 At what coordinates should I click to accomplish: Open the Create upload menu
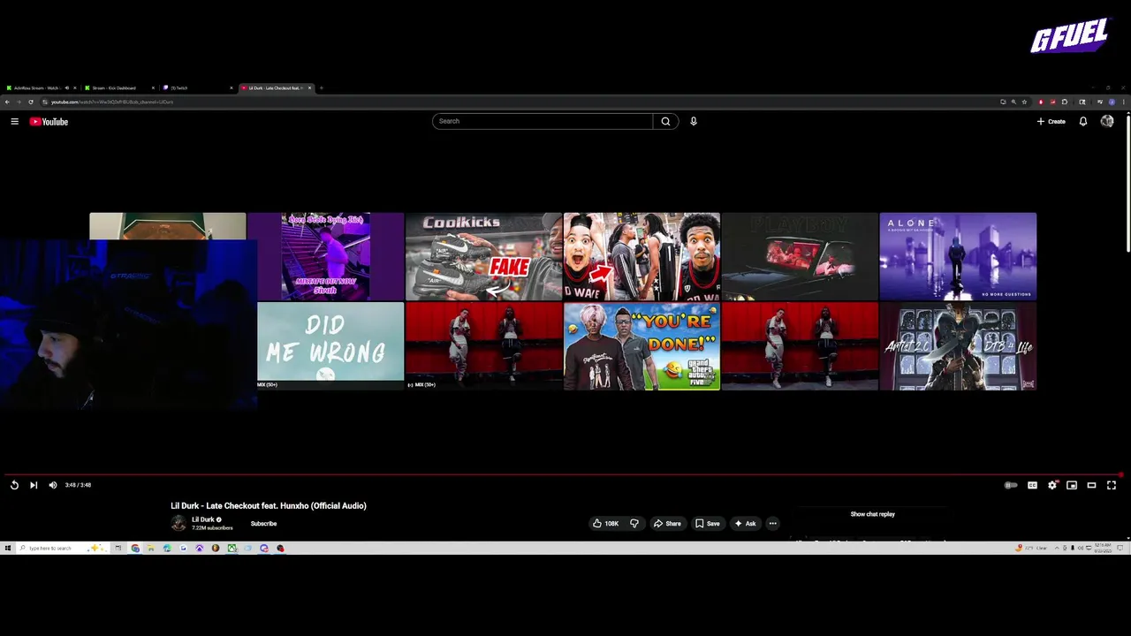tap(1051, 122)
